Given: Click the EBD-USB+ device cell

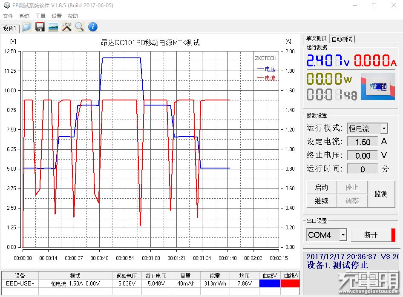Looking at the screenshot, I should [20, 284].
